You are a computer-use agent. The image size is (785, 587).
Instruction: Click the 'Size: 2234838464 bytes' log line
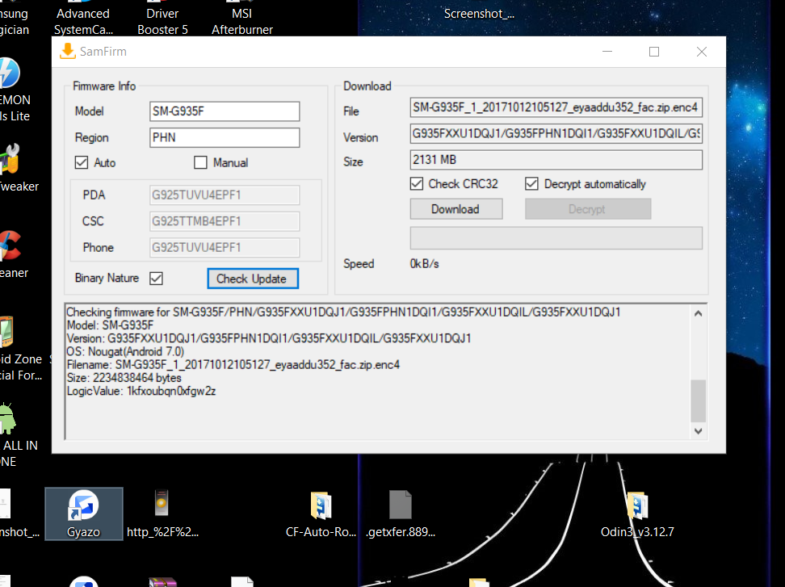click(x=124, y=378)
